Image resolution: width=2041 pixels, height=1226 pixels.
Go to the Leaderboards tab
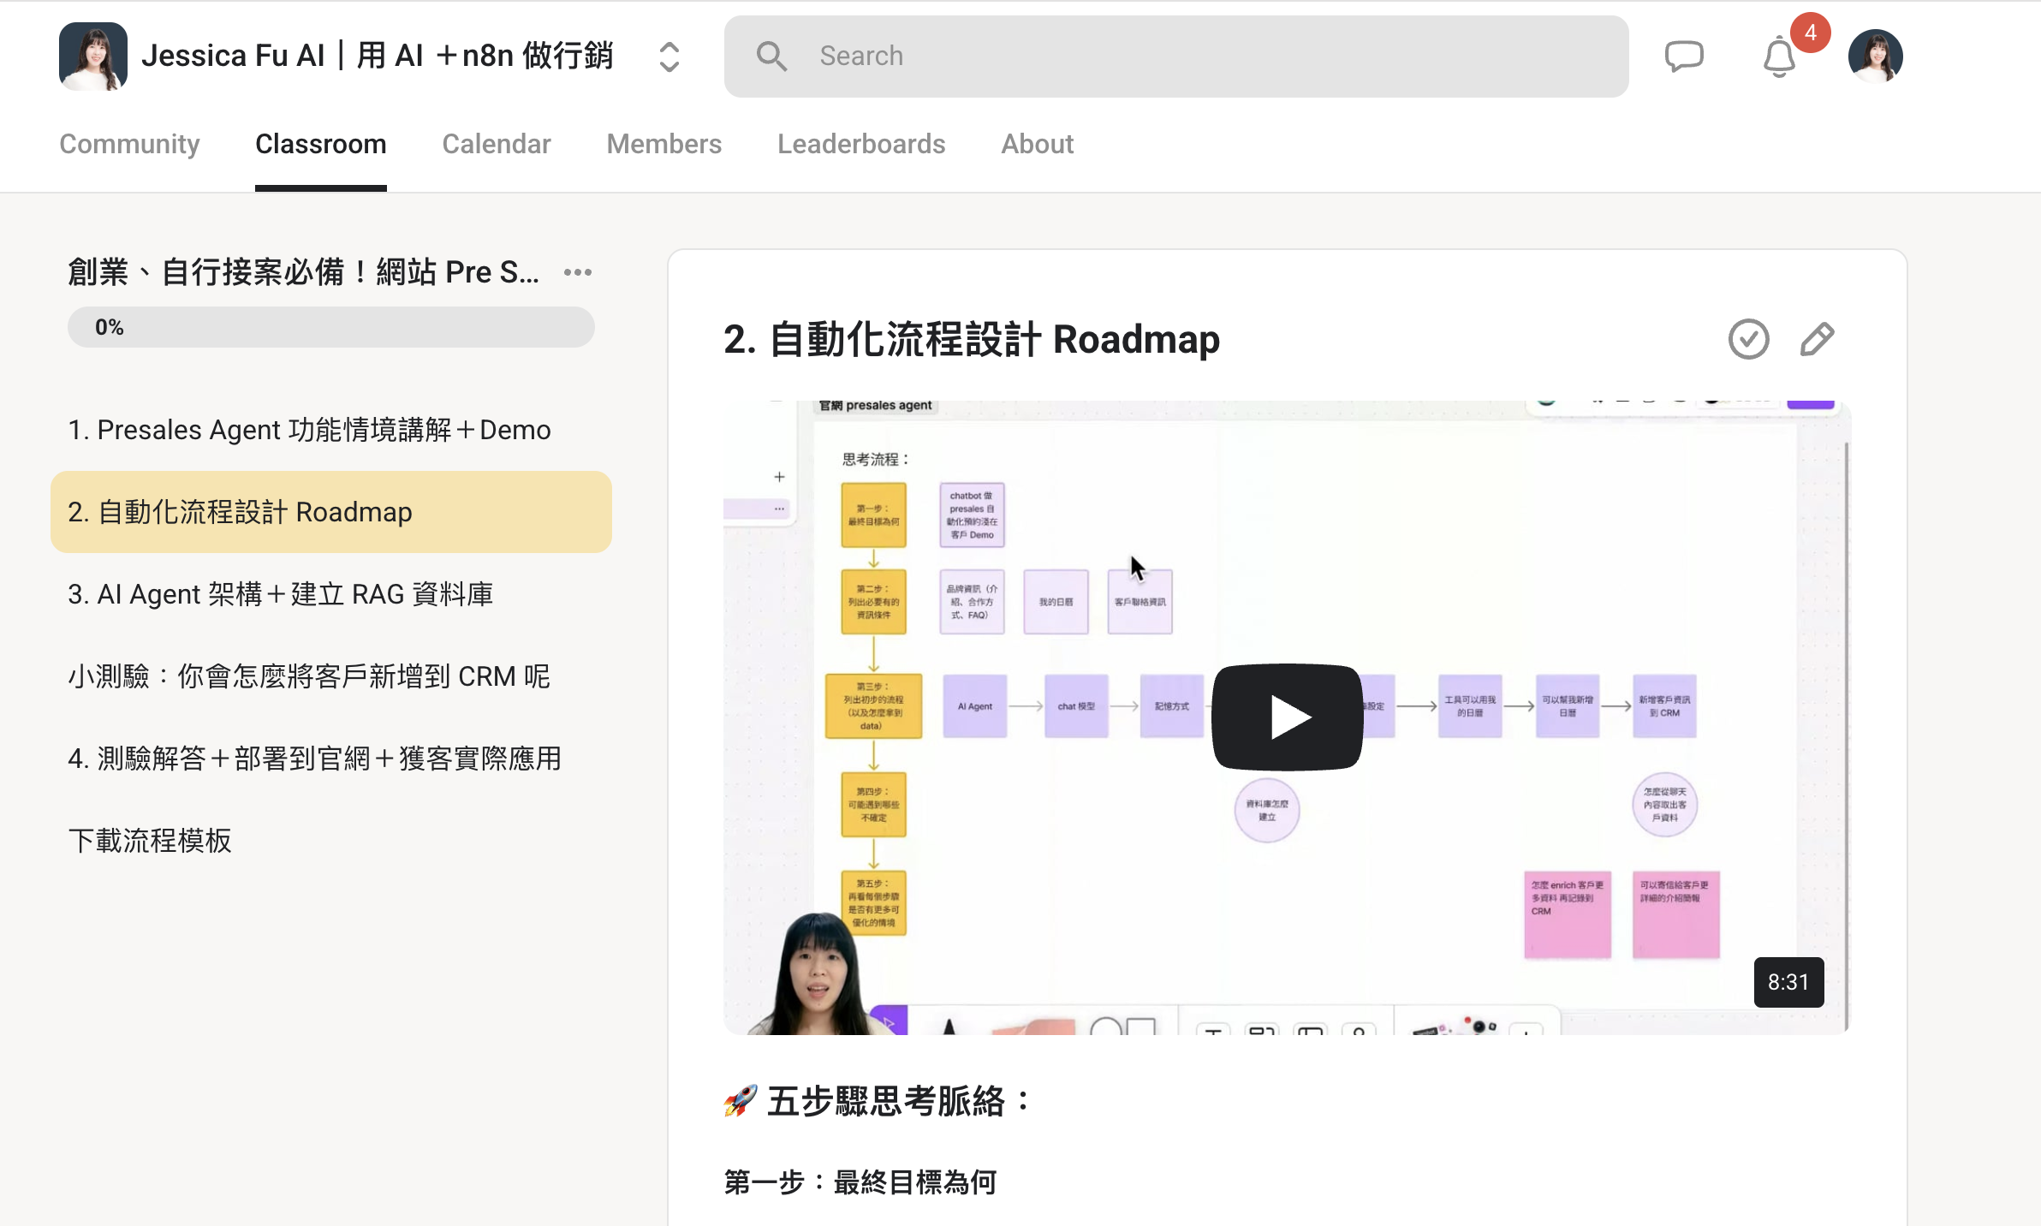(x=860, y=144)
